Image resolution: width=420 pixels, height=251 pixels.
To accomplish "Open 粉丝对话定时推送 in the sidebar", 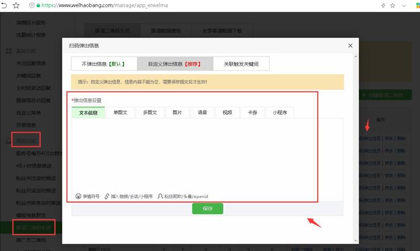I will [x=36, y=190].
